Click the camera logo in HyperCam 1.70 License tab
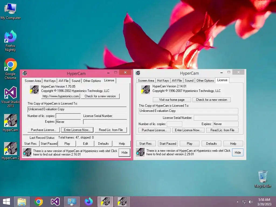This screenshot has height=207, width=276. point(34,89)
